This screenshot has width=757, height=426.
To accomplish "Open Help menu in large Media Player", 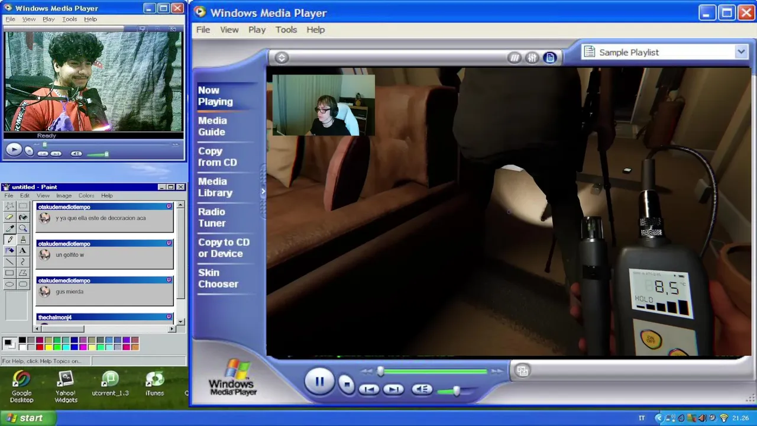I will 315,30.
